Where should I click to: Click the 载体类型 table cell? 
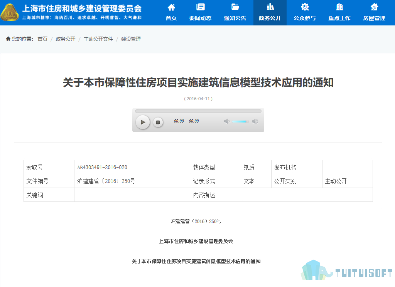pyautogui.click(x=215, y=167)
